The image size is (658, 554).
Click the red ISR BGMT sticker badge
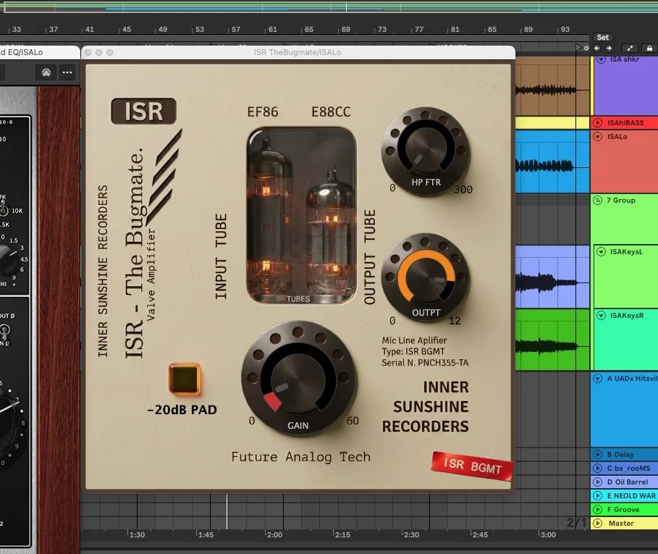click(471, 466)
